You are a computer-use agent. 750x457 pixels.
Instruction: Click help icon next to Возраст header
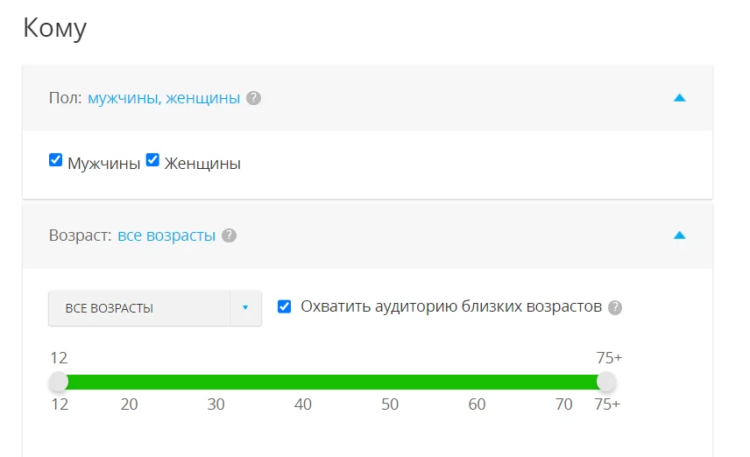[230, 236]
